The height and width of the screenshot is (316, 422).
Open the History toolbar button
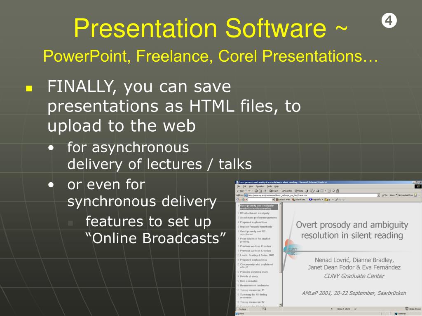pos(307,191)
